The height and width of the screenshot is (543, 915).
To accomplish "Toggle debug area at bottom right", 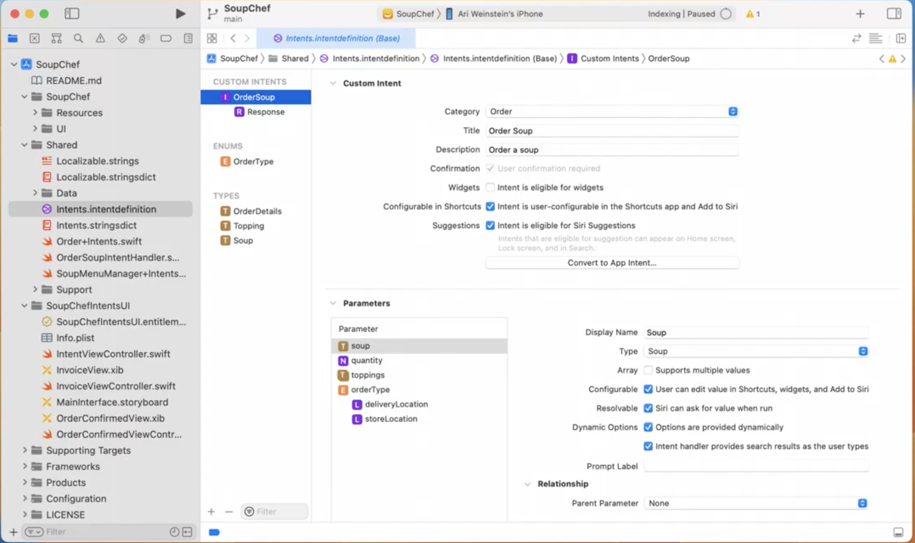I will coord(898,532).
